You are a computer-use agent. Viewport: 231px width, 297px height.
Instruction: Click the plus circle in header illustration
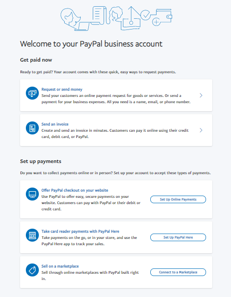(x=156, y=22)
